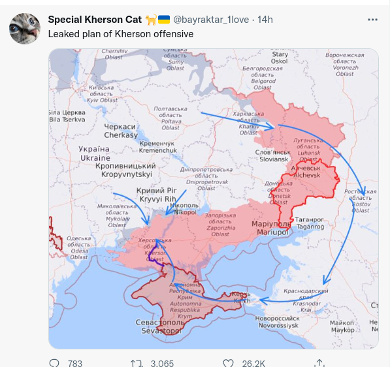Viewport: 390px width, 367px height.
Task: Click the cat emoji beside display name
Action: [x=151, y=20]
